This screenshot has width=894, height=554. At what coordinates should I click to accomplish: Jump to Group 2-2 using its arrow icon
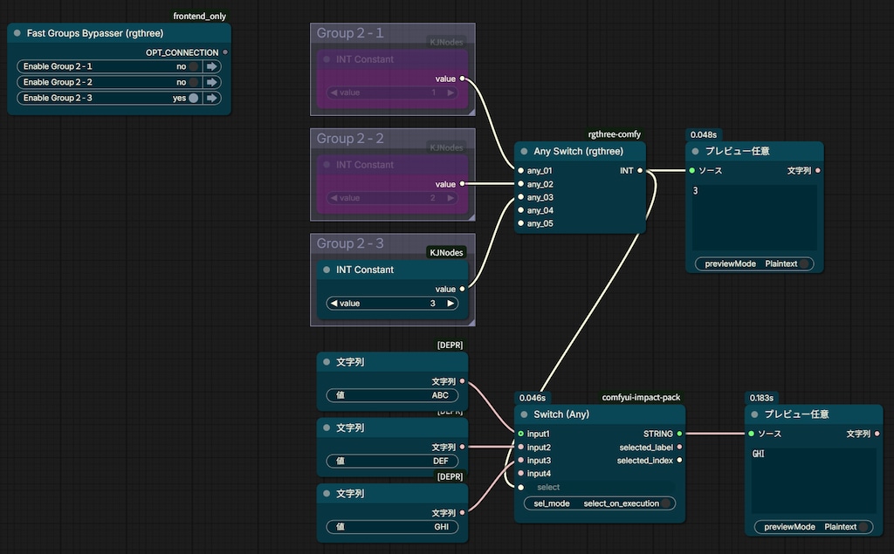[211, 82]
